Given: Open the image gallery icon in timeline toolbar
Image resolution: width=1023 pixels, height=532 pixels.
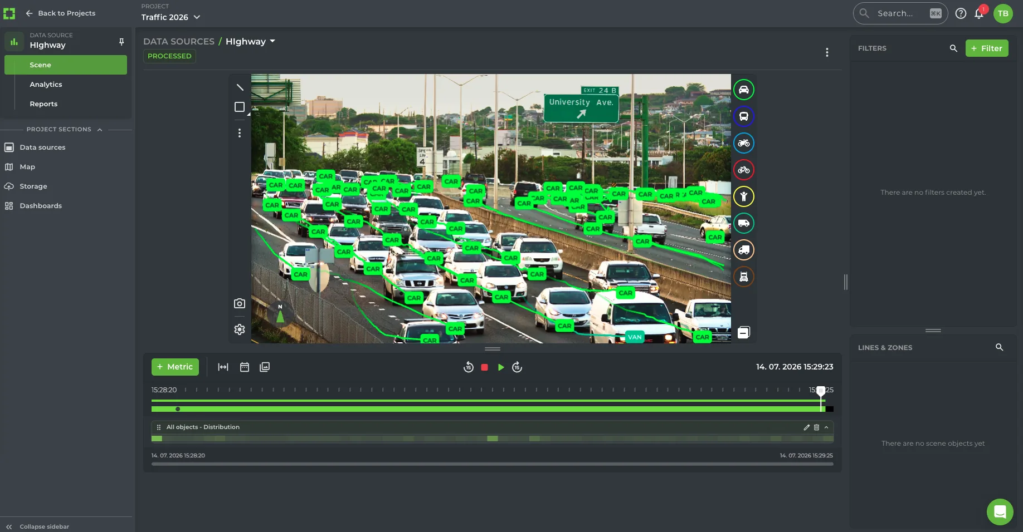Looking at the screenshot, I should click(x=265, y=367).
